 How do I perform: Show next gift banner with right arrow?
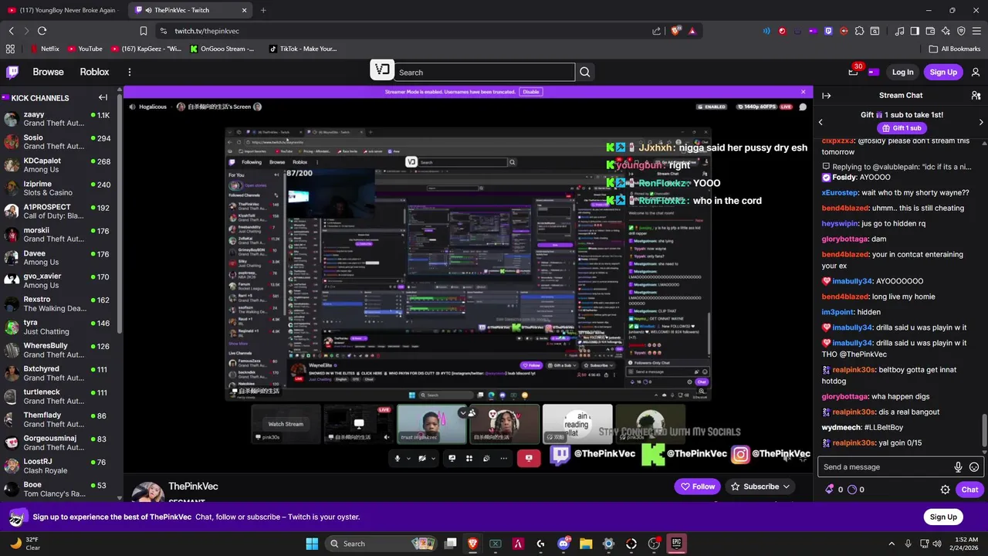pos(981,122)
